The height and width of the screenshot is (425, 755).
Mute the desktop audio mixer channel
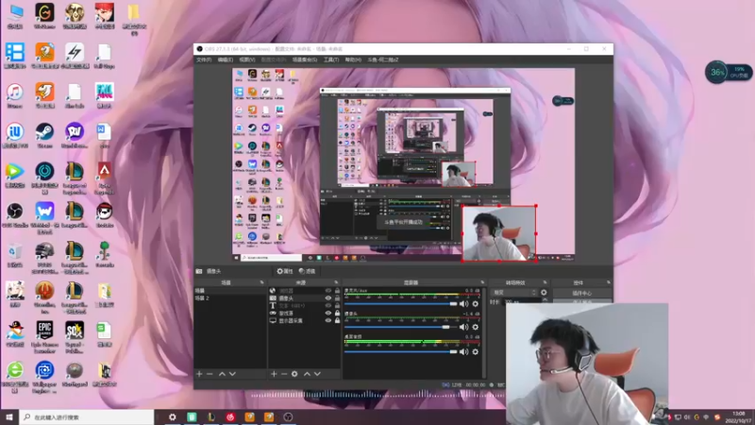click(x=463, y=351)
